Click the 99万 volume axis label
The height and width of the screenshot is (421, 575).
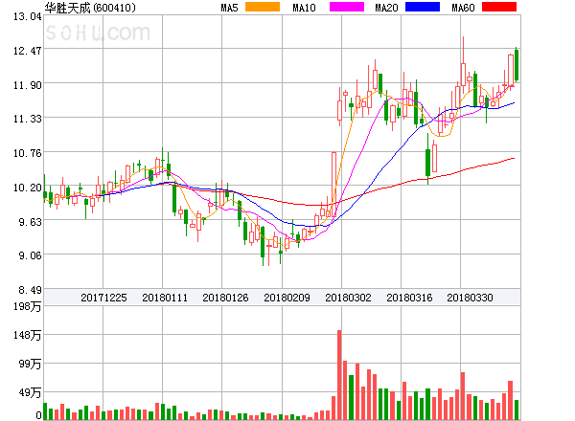click(30, 364)
